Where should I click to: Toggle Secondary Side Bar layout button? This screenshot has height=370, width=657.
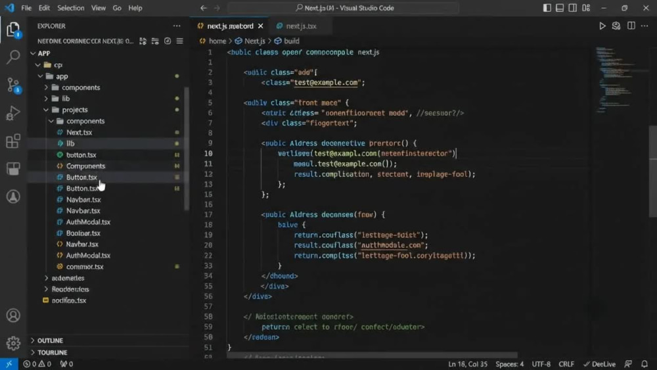click(573, 8)
